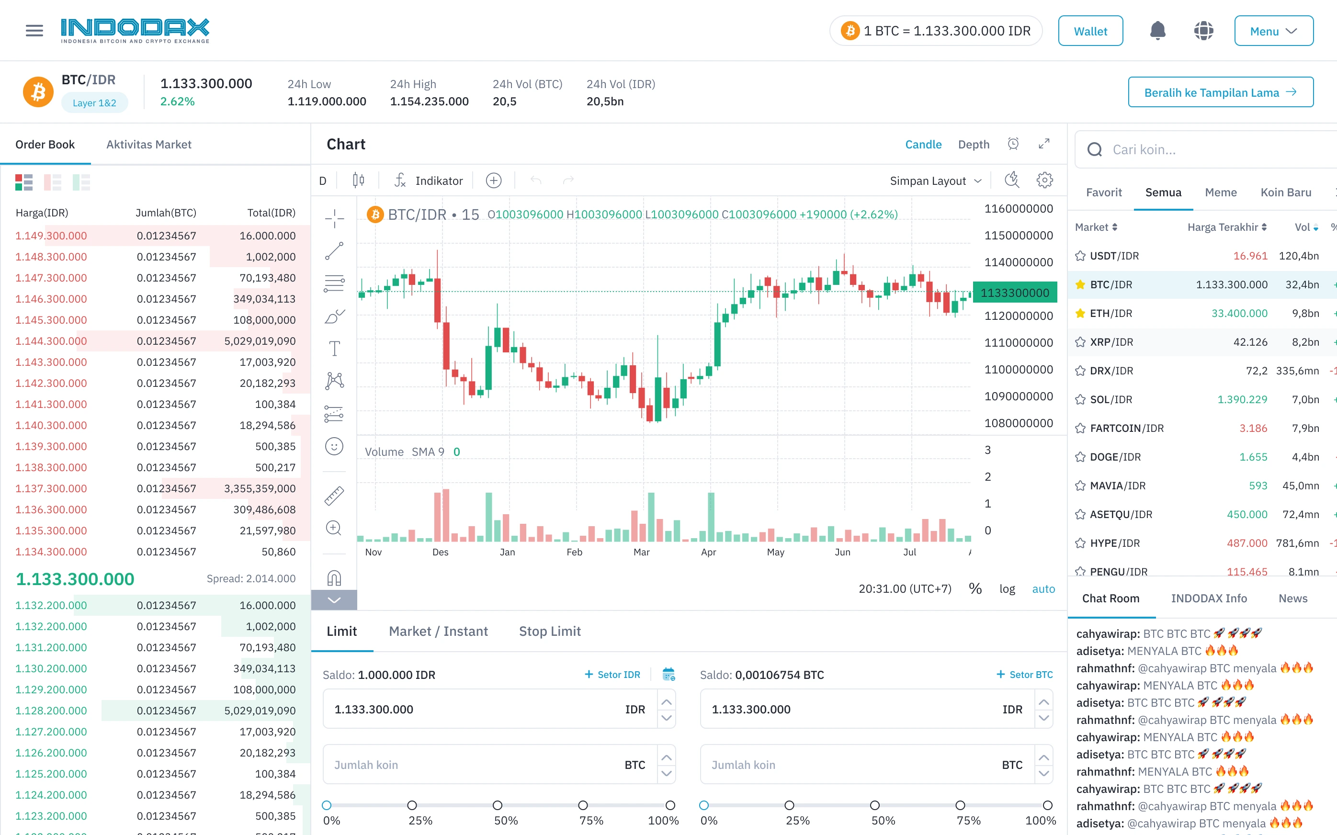This screenshot has height=835, width=1337.
Task: Click Setor BTC link
Action: (1024, 674)
